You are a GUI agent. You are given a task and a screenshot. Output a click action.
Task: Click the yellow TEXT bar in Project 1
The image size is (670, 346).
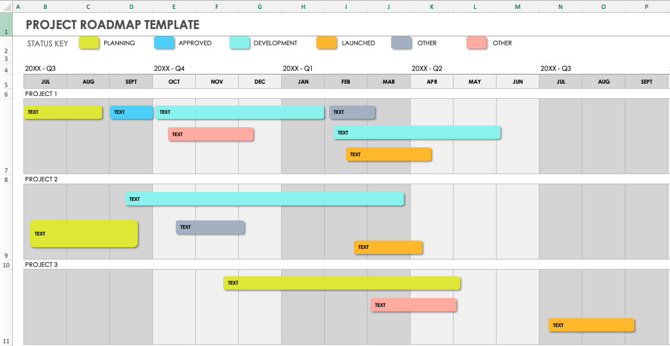pos(63,112)
